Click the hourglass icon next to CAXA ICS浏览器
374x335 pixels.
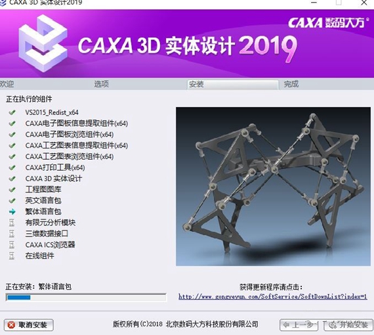coord(11,245)
